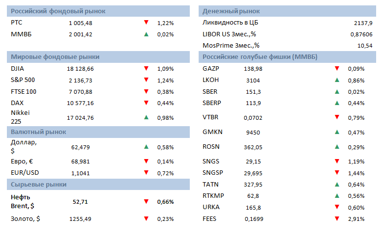Click the green up arrow for Nikkei 225
384x243 pixels.
coord(146,117)
